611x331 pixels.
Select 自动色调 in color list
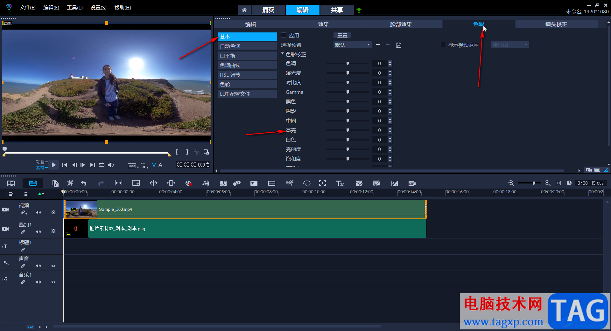247,46
